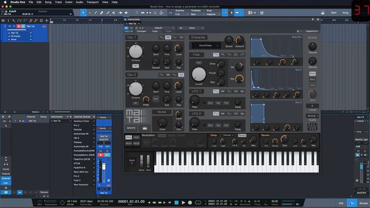Open the Track menu
This screenshot has height=208, width=370.
[58, 2]
